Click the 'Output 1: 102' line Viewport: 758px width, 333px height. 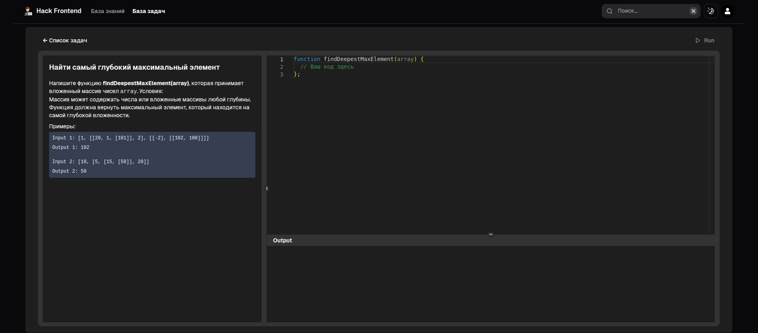pos(71,147)
